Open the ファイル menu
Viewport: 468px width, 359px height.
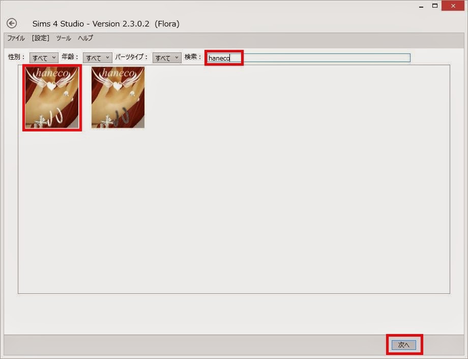pyautogui.click(x=16, y=38)
